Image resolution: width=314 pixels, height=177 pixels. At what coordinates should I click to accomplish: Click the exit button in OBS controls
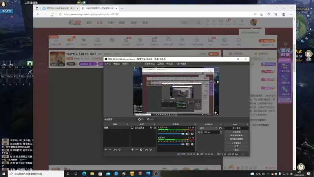click(x=236, y=150)
